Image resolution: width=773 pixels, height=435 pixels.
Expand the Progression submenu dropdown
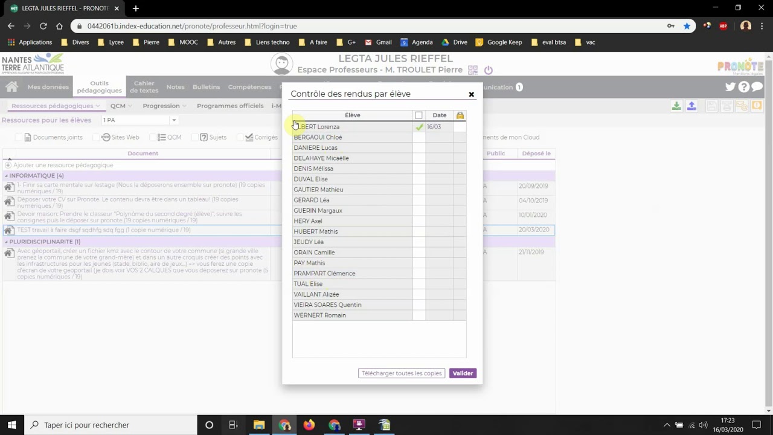click(x=164, y=106)
